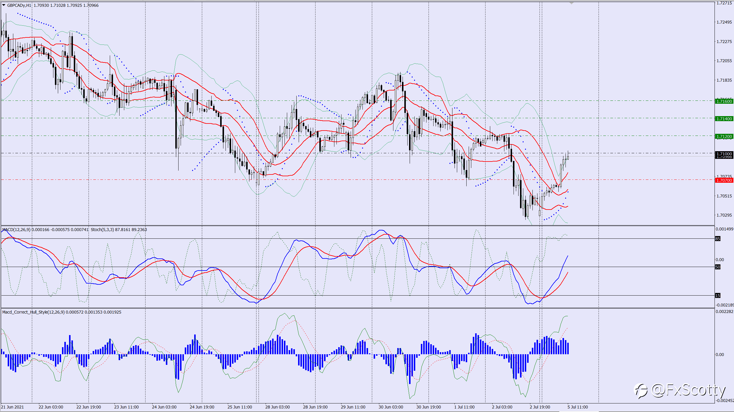Click the 0.001499 MACD scale value
Screen dimensions: 734x412
click(724, 229)
